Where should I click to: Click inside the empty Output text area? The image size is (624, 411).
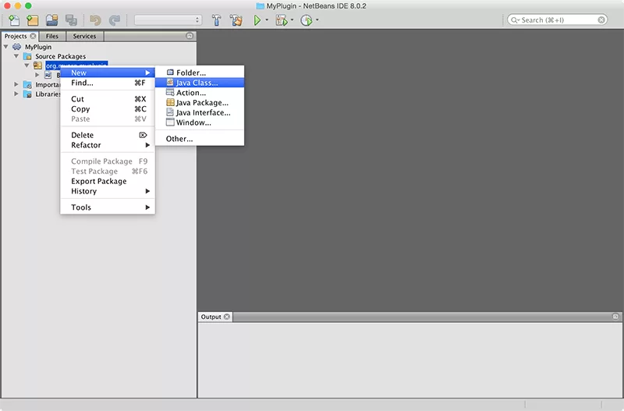pyautogui.click(x=410, y=360)
